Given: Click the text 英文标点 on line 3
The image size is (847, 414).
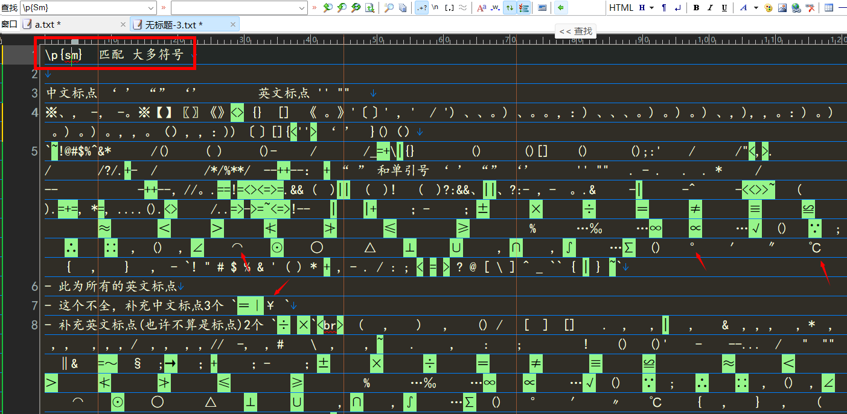Looking at the screenshot, I should click(284, 93).
